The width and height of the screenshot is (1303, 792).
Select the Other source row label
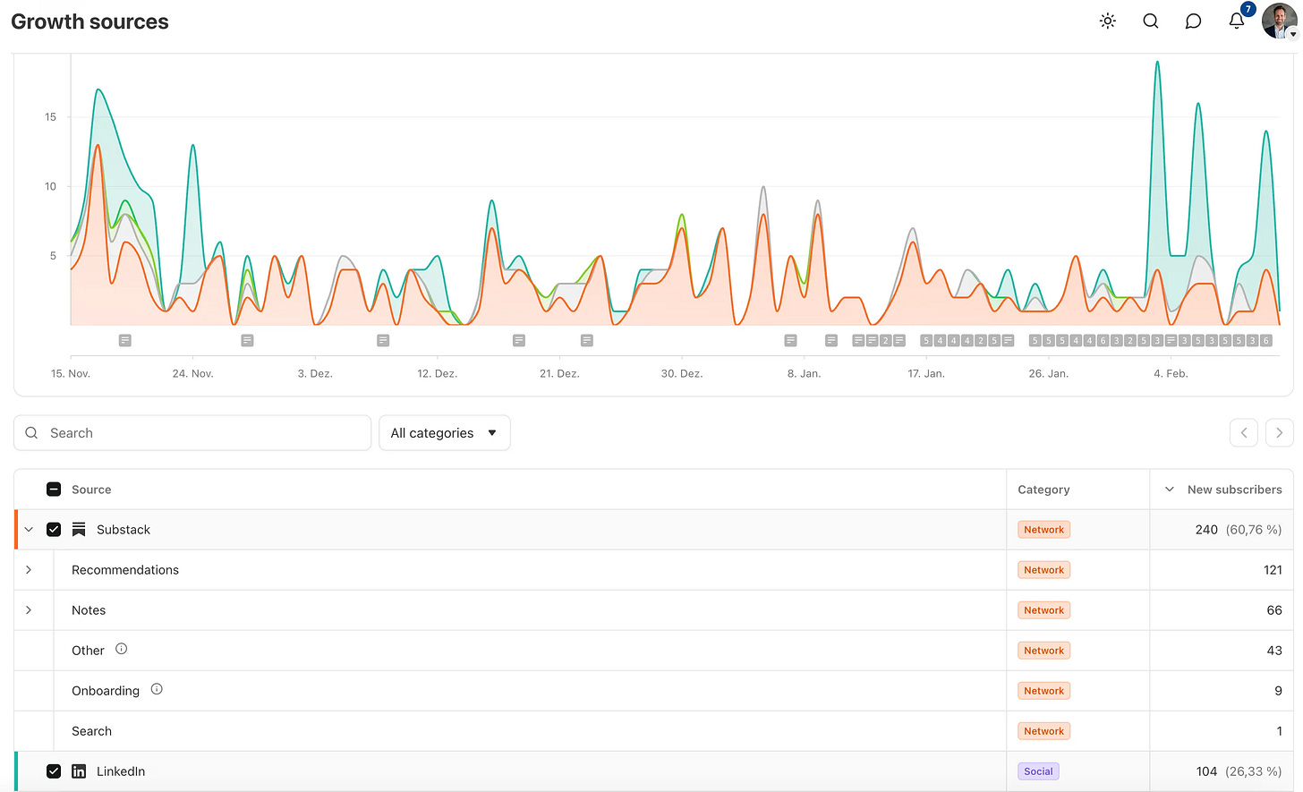[x=88, y=651]
